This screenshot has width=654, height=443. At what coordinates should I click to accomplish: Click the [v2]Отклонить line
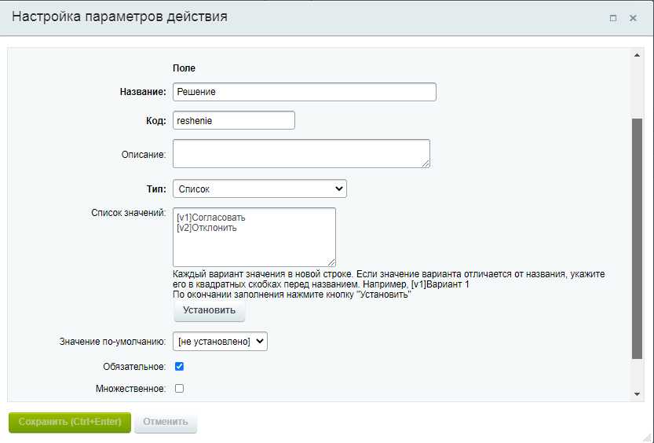click(x=207, y=228)
